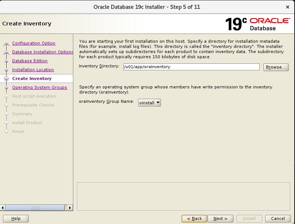This screenshot has width=295, height=224.
Task: Click the disabled Install button
Action: pyautogui.click(x=249, y=218)
